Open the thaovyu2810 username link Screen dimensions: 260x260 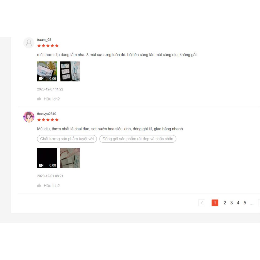[x=47, y=114]
